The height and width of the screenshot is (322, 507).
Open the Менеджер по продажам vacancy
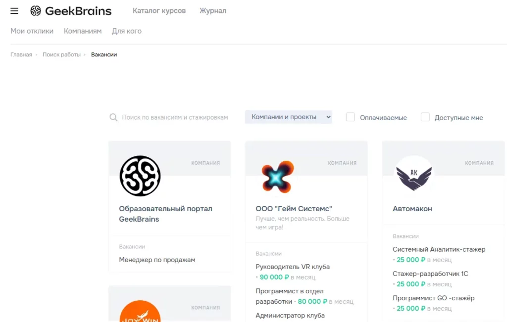157,259
